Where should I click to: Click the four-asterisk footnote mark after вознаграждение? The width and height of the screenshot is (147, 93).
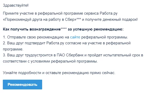(x=64, y=28)
